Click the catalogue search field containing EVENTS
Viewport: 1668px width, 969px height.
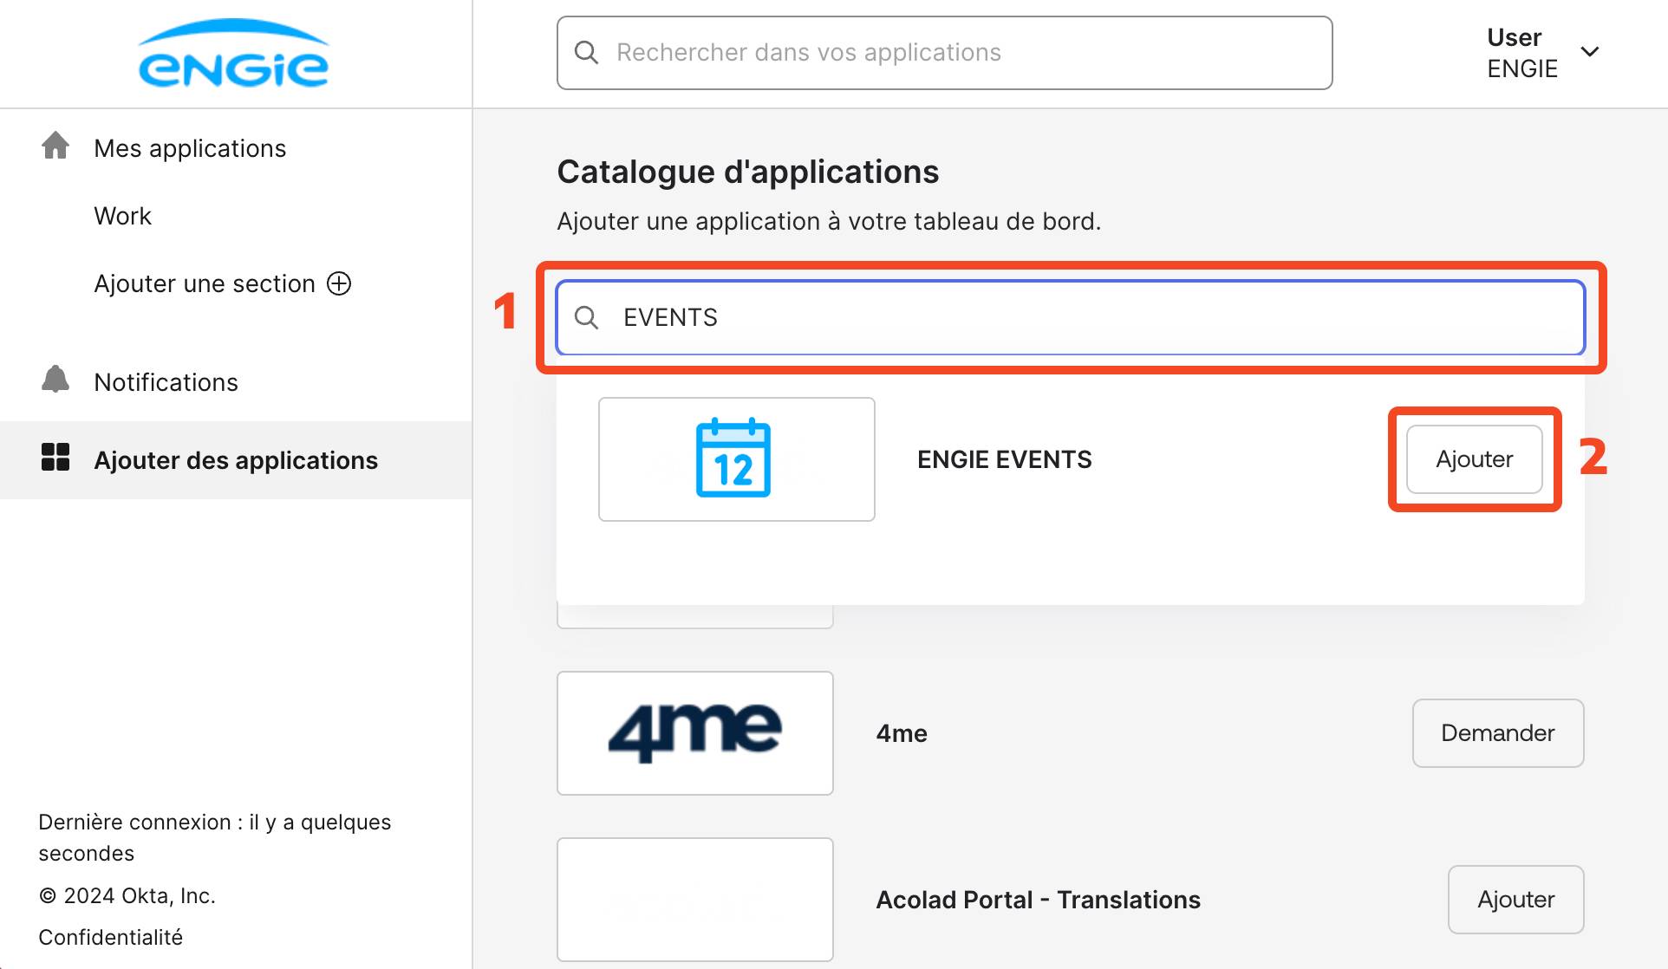pos(1071,317)
